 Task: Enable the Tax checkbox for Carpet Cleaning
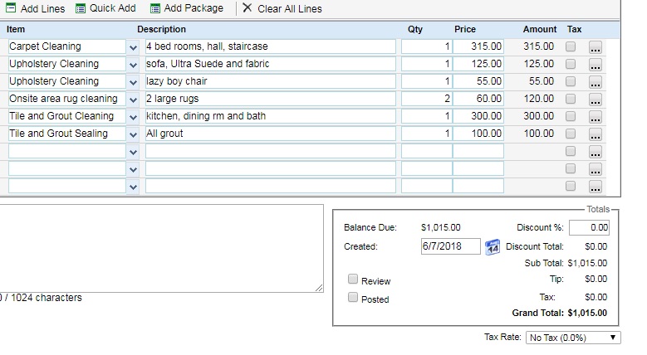pos(571,47)
